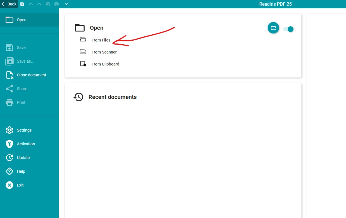Click the Update clock icon

(9, 158)
